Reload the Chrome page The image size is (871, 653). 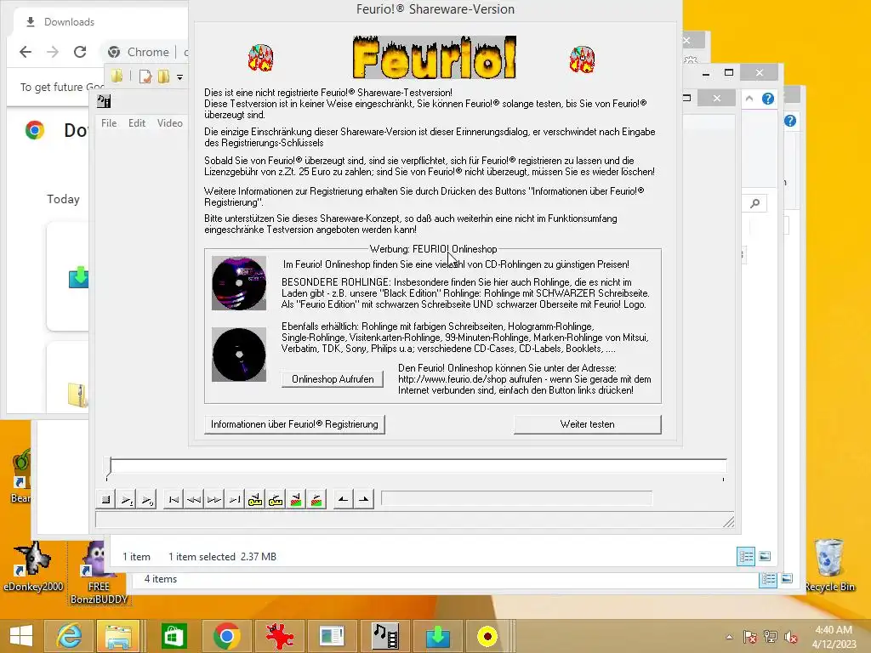tap(80, 52)
